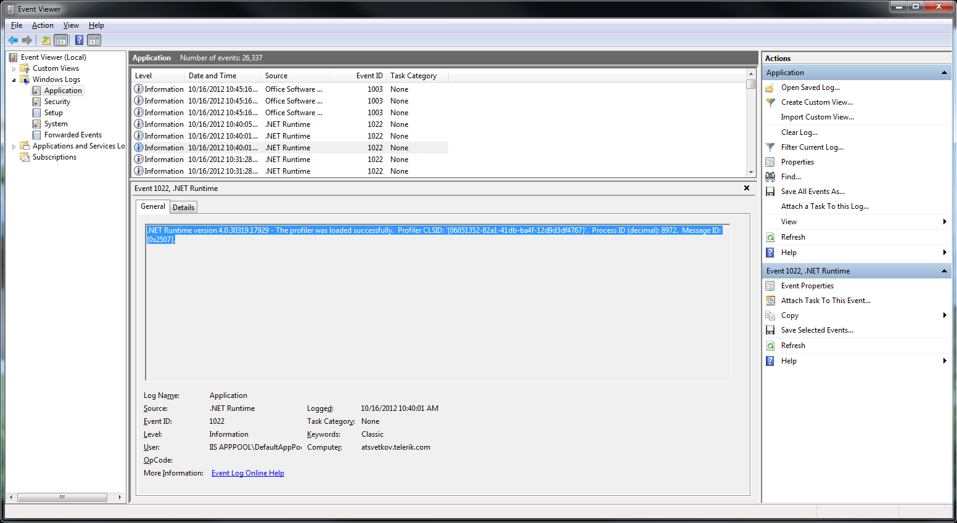
Task: Click the Help icon under Application actions
Action: click(770, 253)
